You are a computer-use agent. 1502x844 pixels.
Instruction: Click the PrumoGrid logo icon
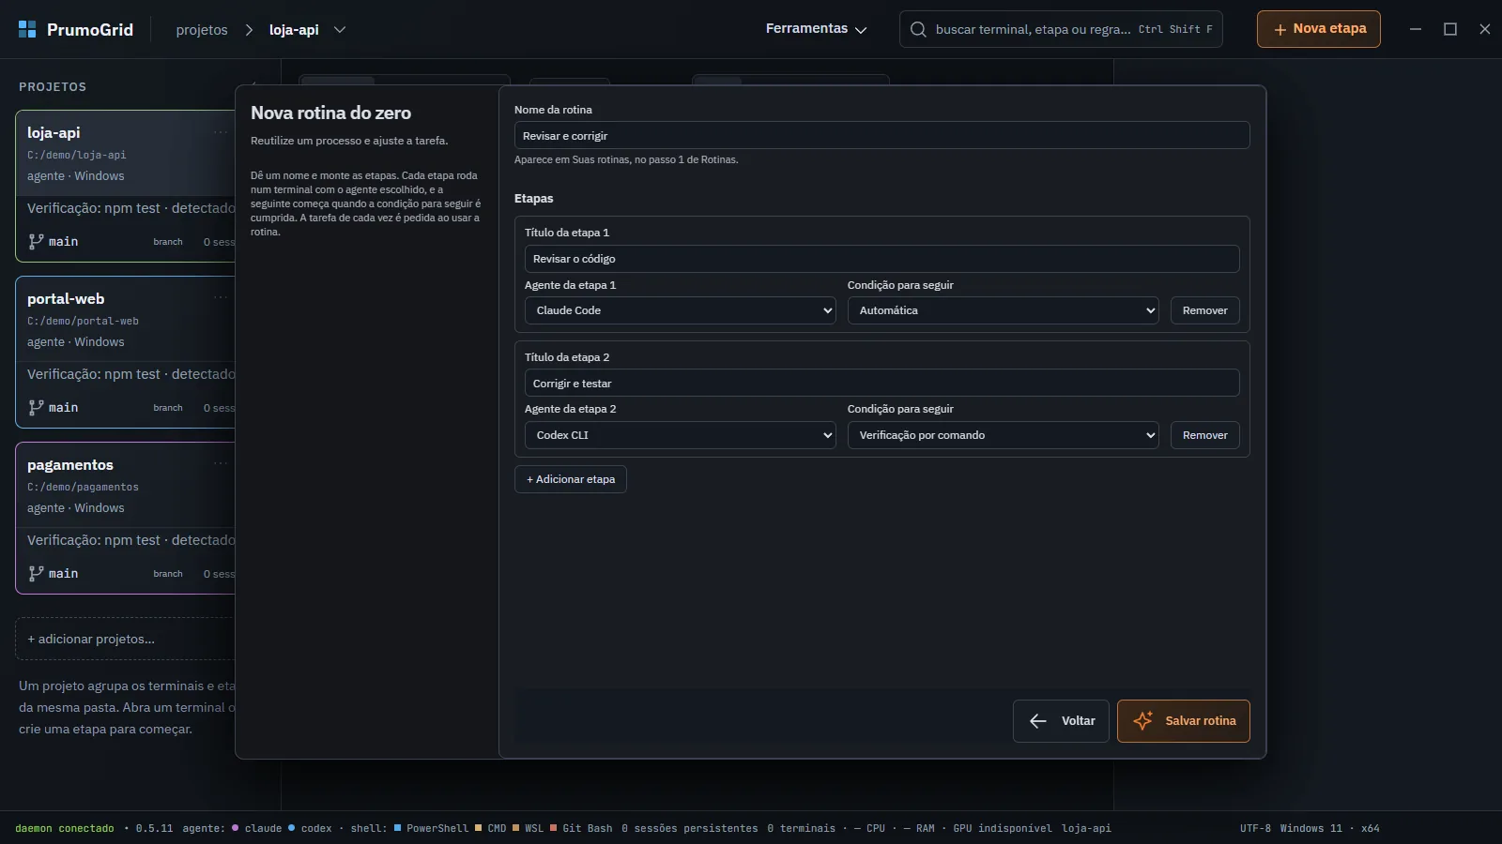click(27, 29)
